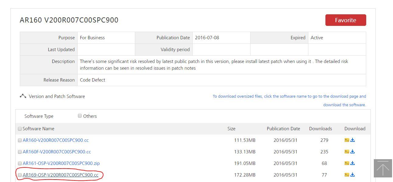The image size is (393, 182).
Task: Tick the Others software type checkbox
Action: coord(80,116)
